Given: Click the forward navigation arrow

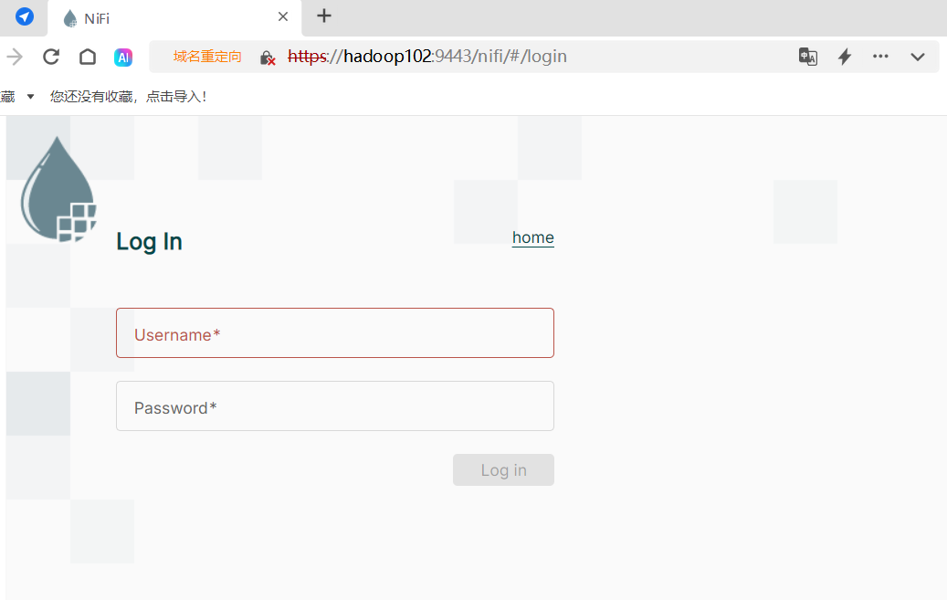Looking at the screenshot, I should pyautogui.click(x=14, y=57).
